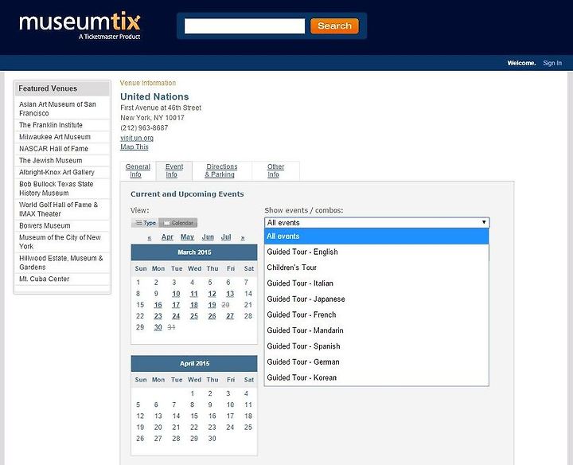Go to next months with » arrow

pyautogui.click(x=243, y=237)
